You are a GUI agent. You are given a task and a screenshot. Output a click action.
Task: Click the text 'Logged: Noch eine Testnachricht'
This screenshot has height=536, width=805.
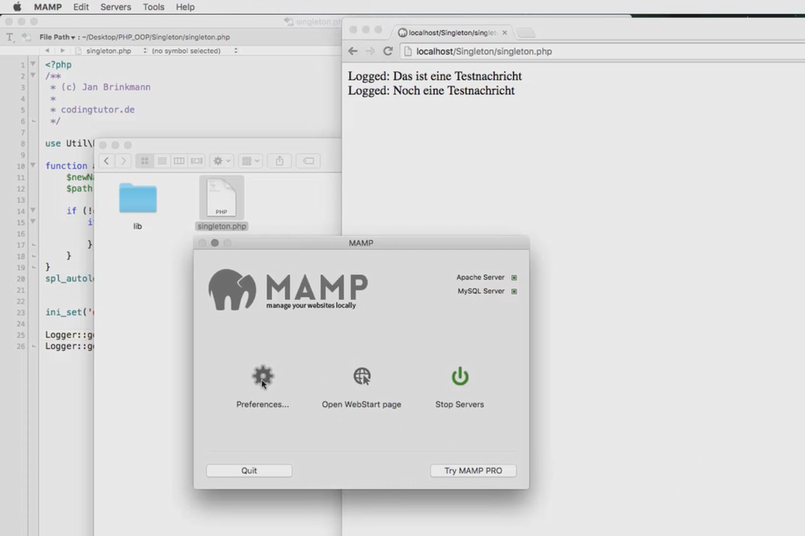click(x=431, y=90)
